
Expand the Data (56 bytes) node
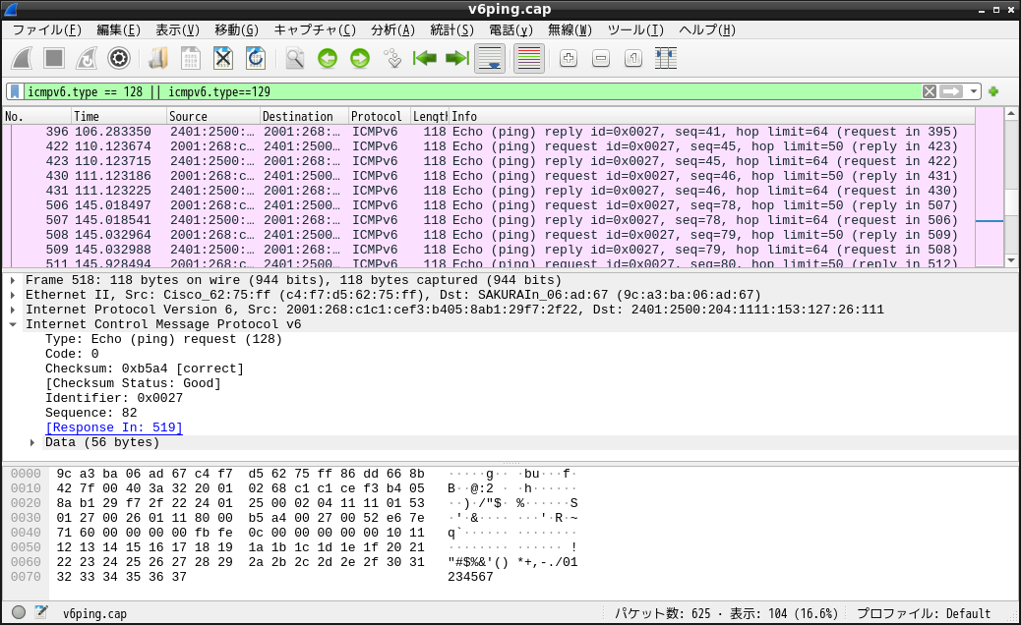pyautogui.click(x=31, y=443)
